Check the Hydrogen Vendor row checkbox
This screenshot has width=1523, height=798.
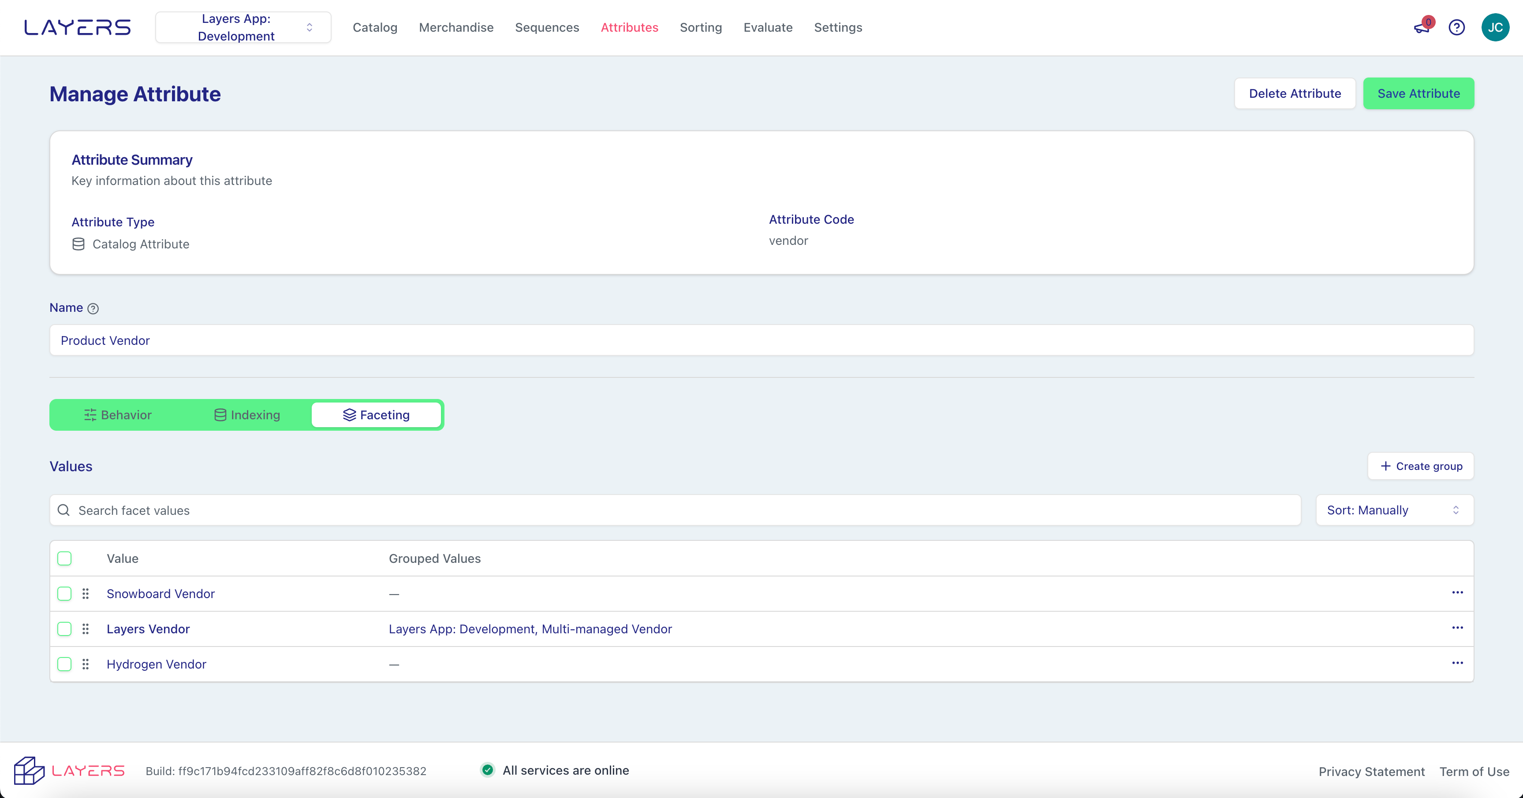[x=64, y=664]
